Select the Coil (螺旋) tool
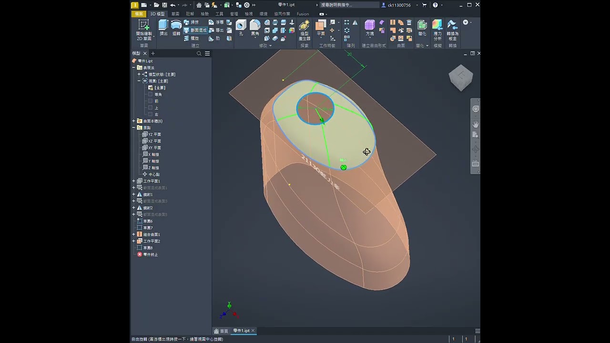Screen dimensions: 610x343 coord(192,38)
